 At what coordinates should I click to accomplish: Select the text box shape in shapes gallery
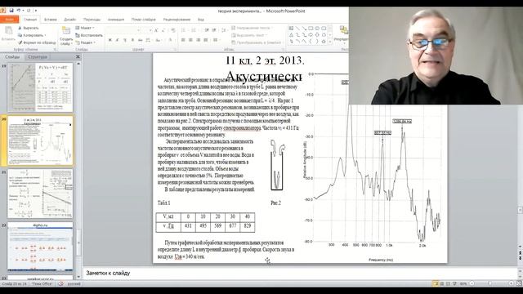point(291,29)
